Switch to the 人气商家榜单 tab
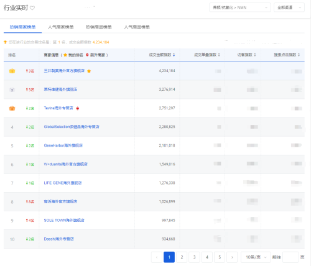Viewport: 311px width, 266px height. (x=61, y=27)
